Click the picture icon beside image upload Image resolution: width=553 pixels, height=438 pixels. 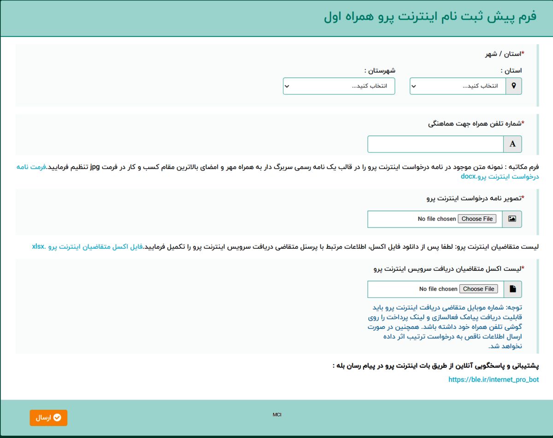tap(512, 219)
